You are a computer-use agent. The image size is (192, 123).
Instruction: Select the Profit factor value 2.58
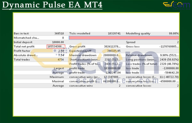[x=61, y=51]
